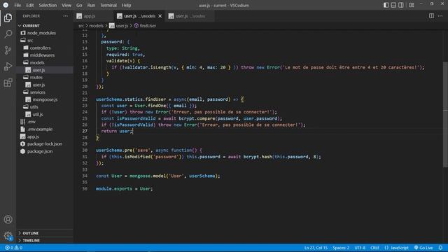The image size is (448, 252).
Task: Open the Help menu
Action: click(126, 5)
